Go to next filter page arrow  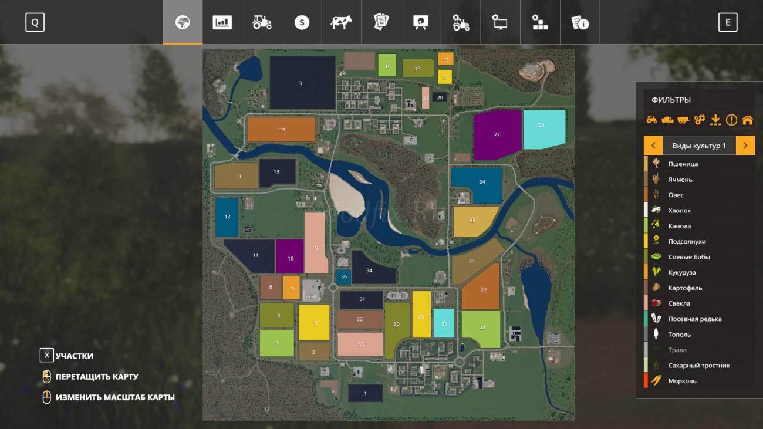(x=745, y=146)
